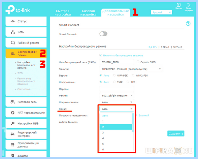Click the Сеть network icon
The height and width of the screenshot is (159, 198).
click(x=13, y=32)
